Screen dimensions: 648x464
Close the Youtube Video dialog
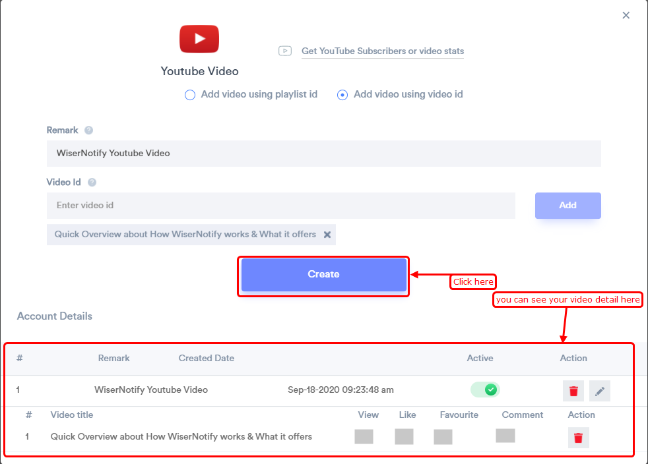(x=626, y=15)
